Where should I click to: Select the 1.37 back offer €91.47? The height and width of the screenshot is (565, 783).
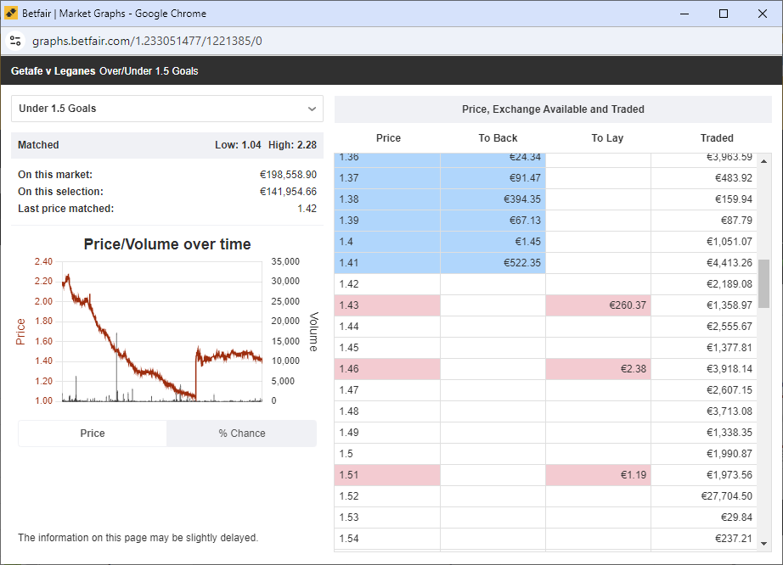point(493,178)
